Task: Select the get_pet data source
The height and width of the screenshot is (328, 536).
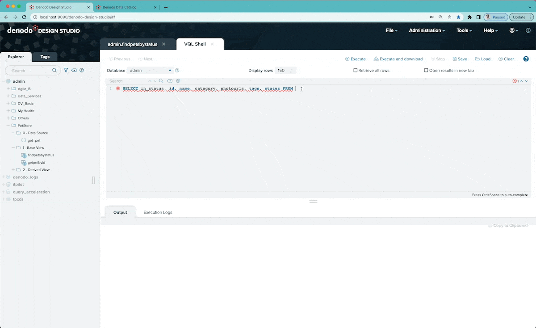Action: click(x=34, y=140)
